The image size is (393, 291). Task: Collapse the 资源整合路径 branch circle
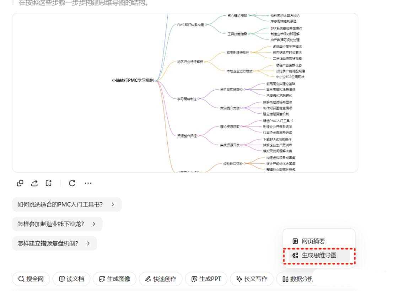[x=199, y=136]
